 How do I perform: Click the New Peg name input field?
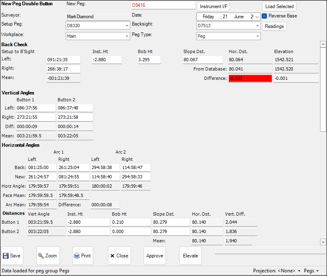pyautogui.click(x=163, y=6)
